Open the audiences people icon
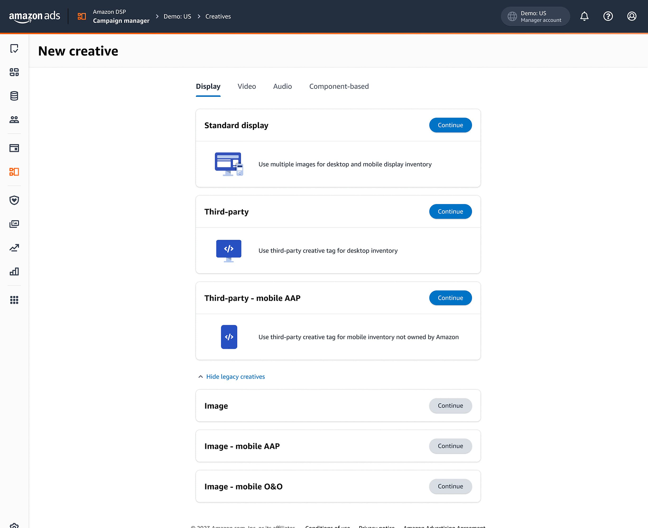The image size is (648, 528). coord(14,120)
